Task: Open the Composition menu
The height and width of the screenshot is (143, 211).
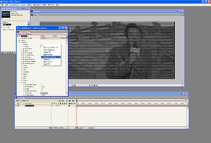Action: click(15, 5)
